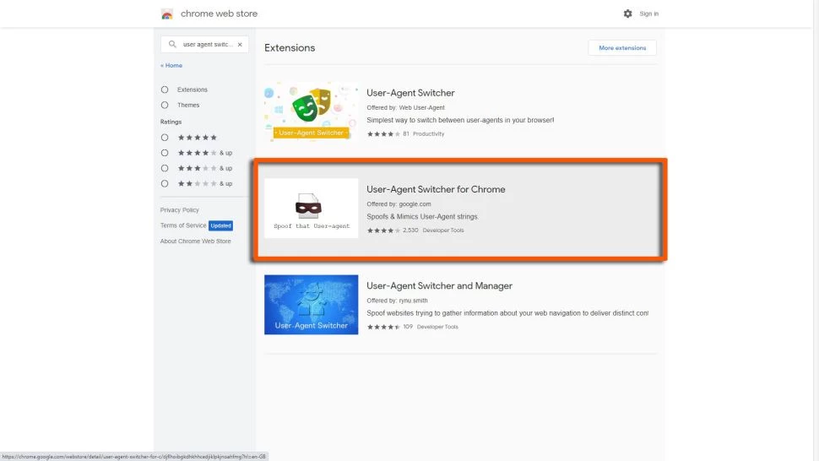This screenshot has width=819, height=461.
Task: Click the search magnifier icon
Action: click(x=173, y=45)
